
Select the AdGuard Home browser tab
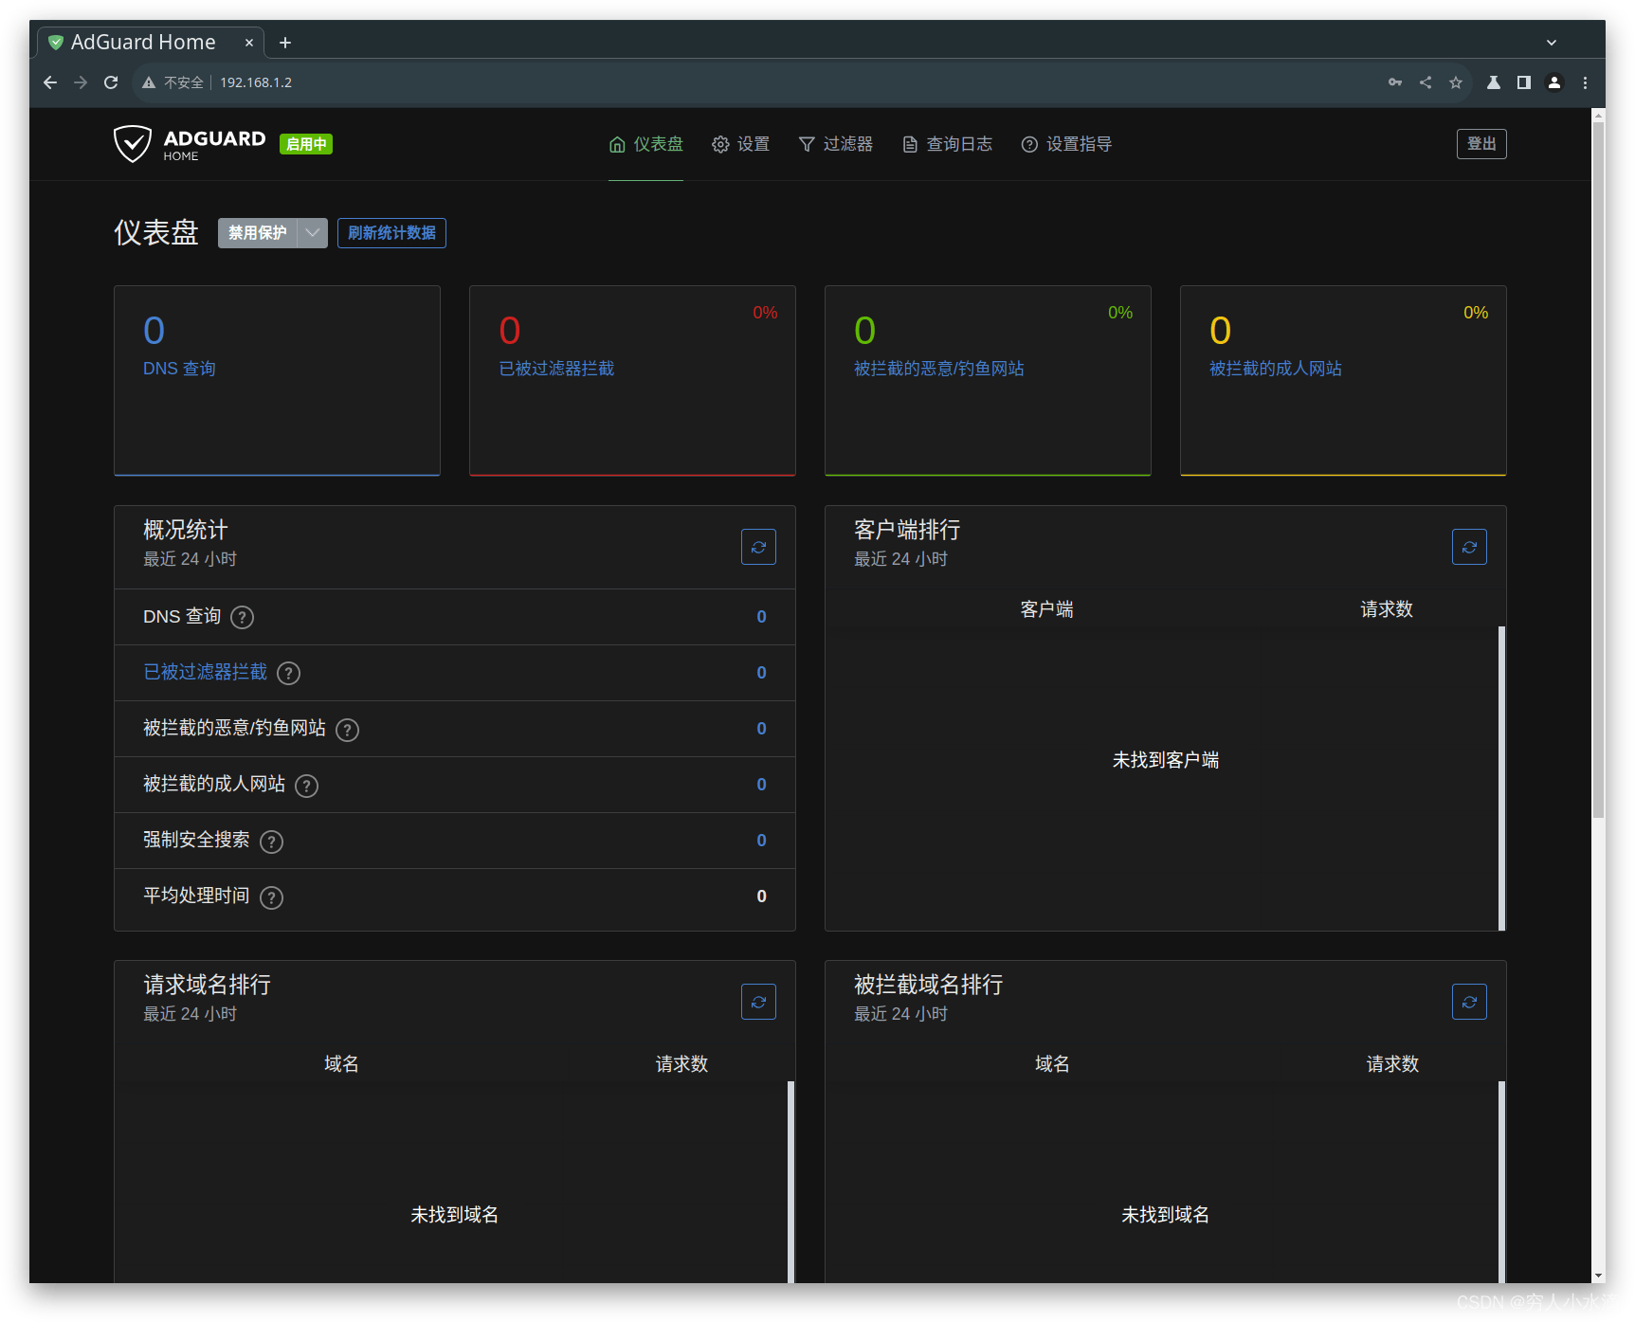152,43
